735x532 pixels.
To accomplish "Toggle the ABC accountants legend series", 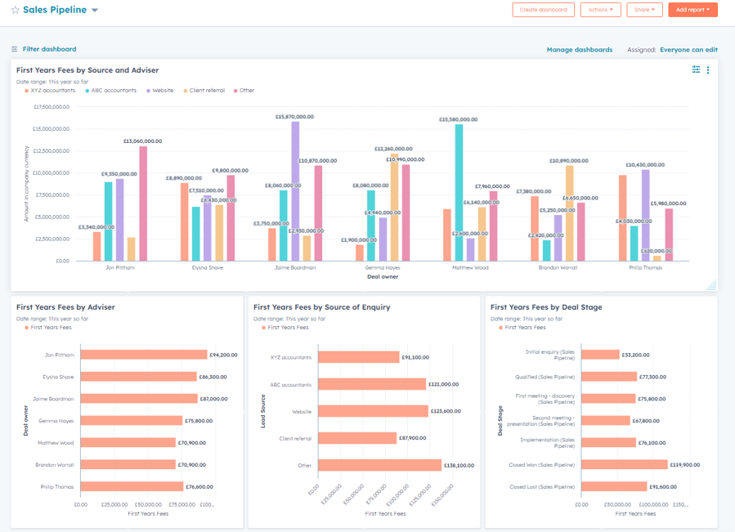I will [x=111, y=91].
